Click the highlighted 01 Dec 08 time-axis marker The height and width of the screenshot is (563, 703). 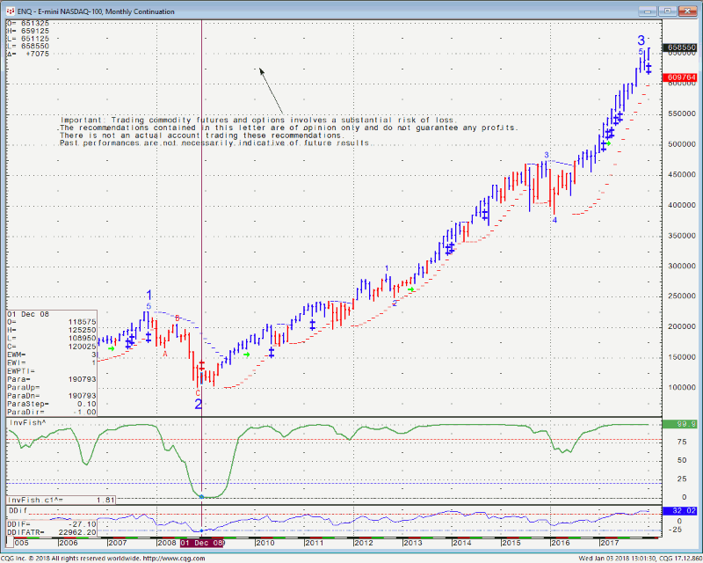tap(201, 543)
